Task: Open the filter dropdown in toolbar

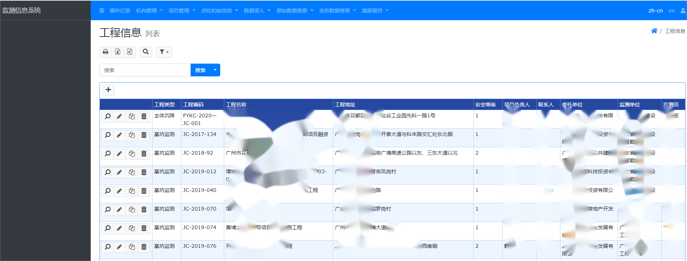Action: pyautogui.click(x=164, y=52)
